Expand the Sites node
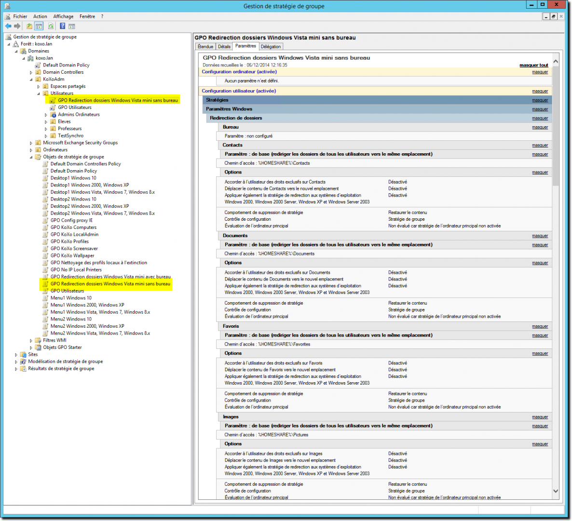 click(x=16, y=355)
